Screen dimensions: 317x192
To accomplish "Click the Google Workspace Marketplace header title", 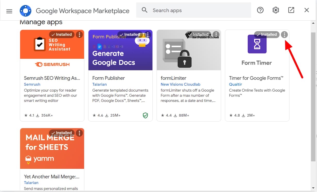I will (83, 11).
